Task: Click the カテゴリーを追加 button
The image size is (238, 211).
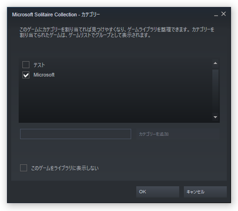Action: pyautogui.click(x=178, y=134)
